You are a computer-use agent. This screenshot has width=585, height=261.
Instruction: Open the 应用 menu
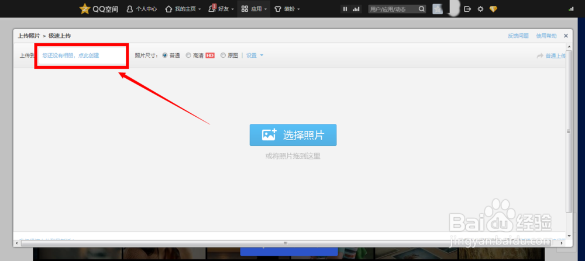(x=254, y=9)
